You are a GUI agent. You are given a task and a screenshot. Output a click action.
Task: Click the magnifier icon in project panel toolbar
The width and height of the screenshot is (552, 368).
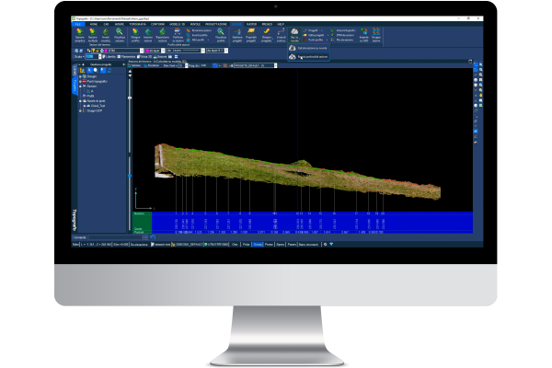(96, 71)
